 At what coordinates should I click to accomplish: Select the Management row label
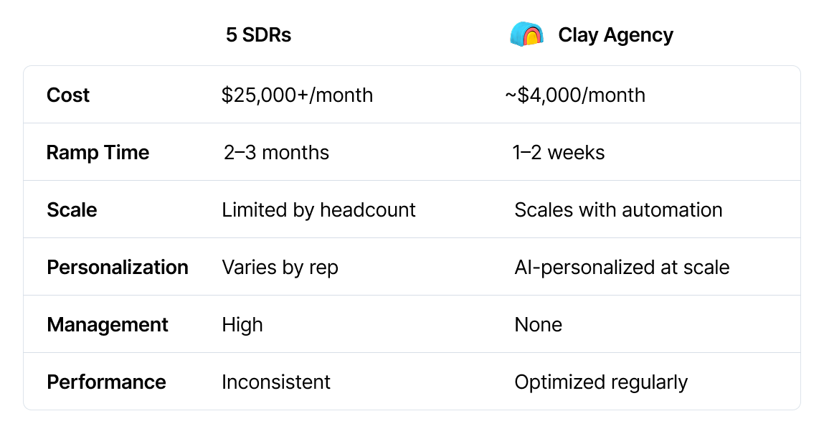(x=108, y=325)
